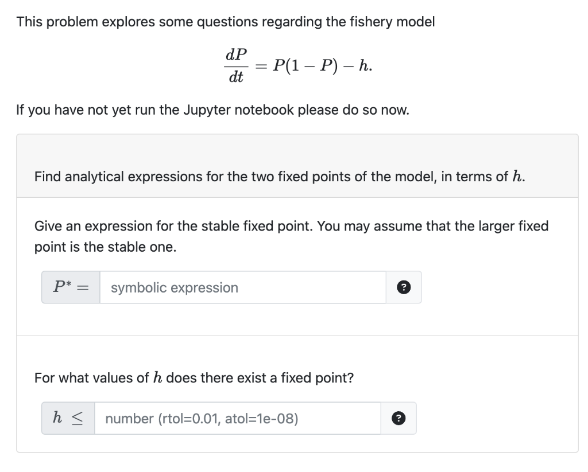Click the dark circular help icon near the top field

404,287
